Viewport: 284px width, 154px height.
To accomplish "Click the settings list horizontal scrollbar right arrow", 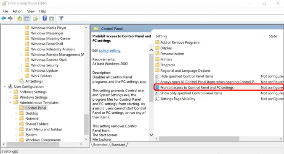I will click(281, 138).
